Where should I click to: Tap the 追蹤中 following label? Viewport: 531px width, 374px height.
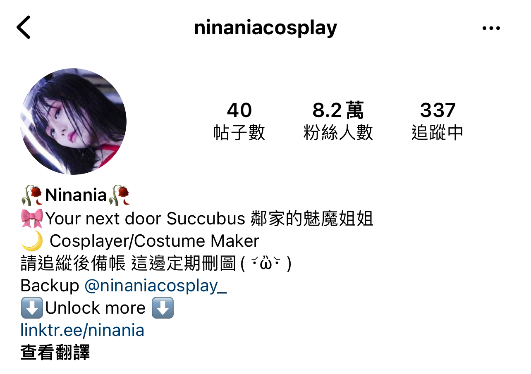[437, 133]
